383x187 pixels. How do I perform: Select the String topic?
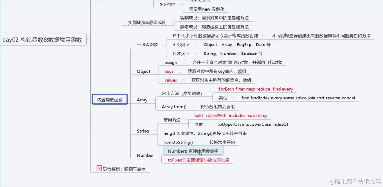coord(143,131)
